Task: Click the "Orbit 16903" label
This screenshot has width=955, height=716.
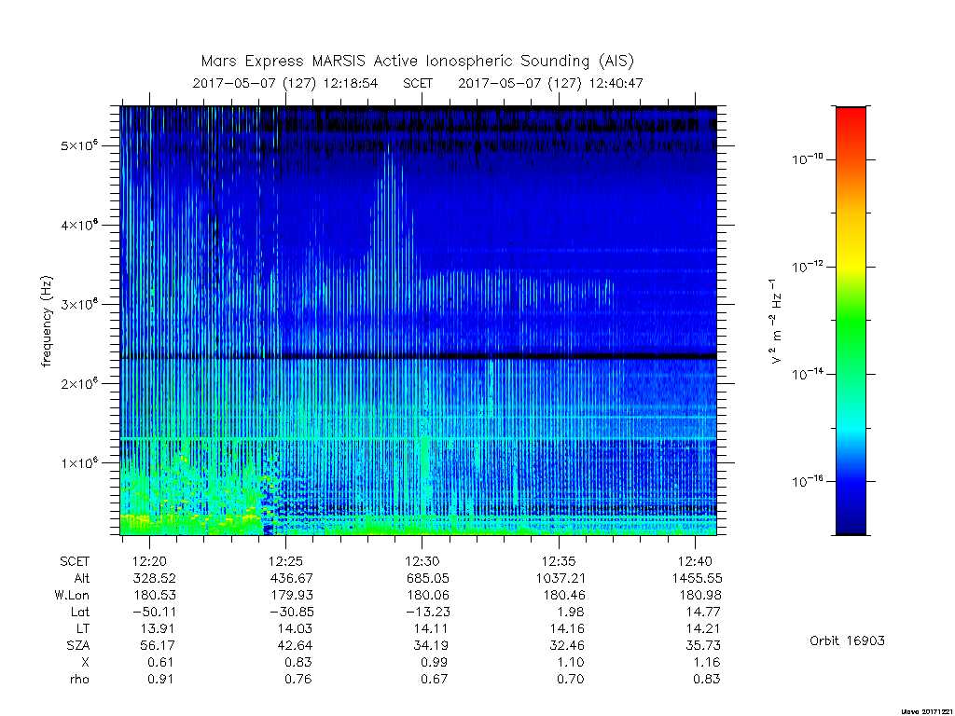Action: point(847,640)
